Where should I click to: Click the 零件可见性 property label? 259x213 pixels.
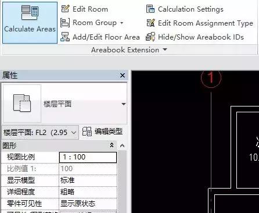(24, 204)
